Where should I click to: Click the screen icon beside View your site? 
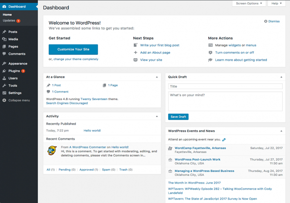136,60
